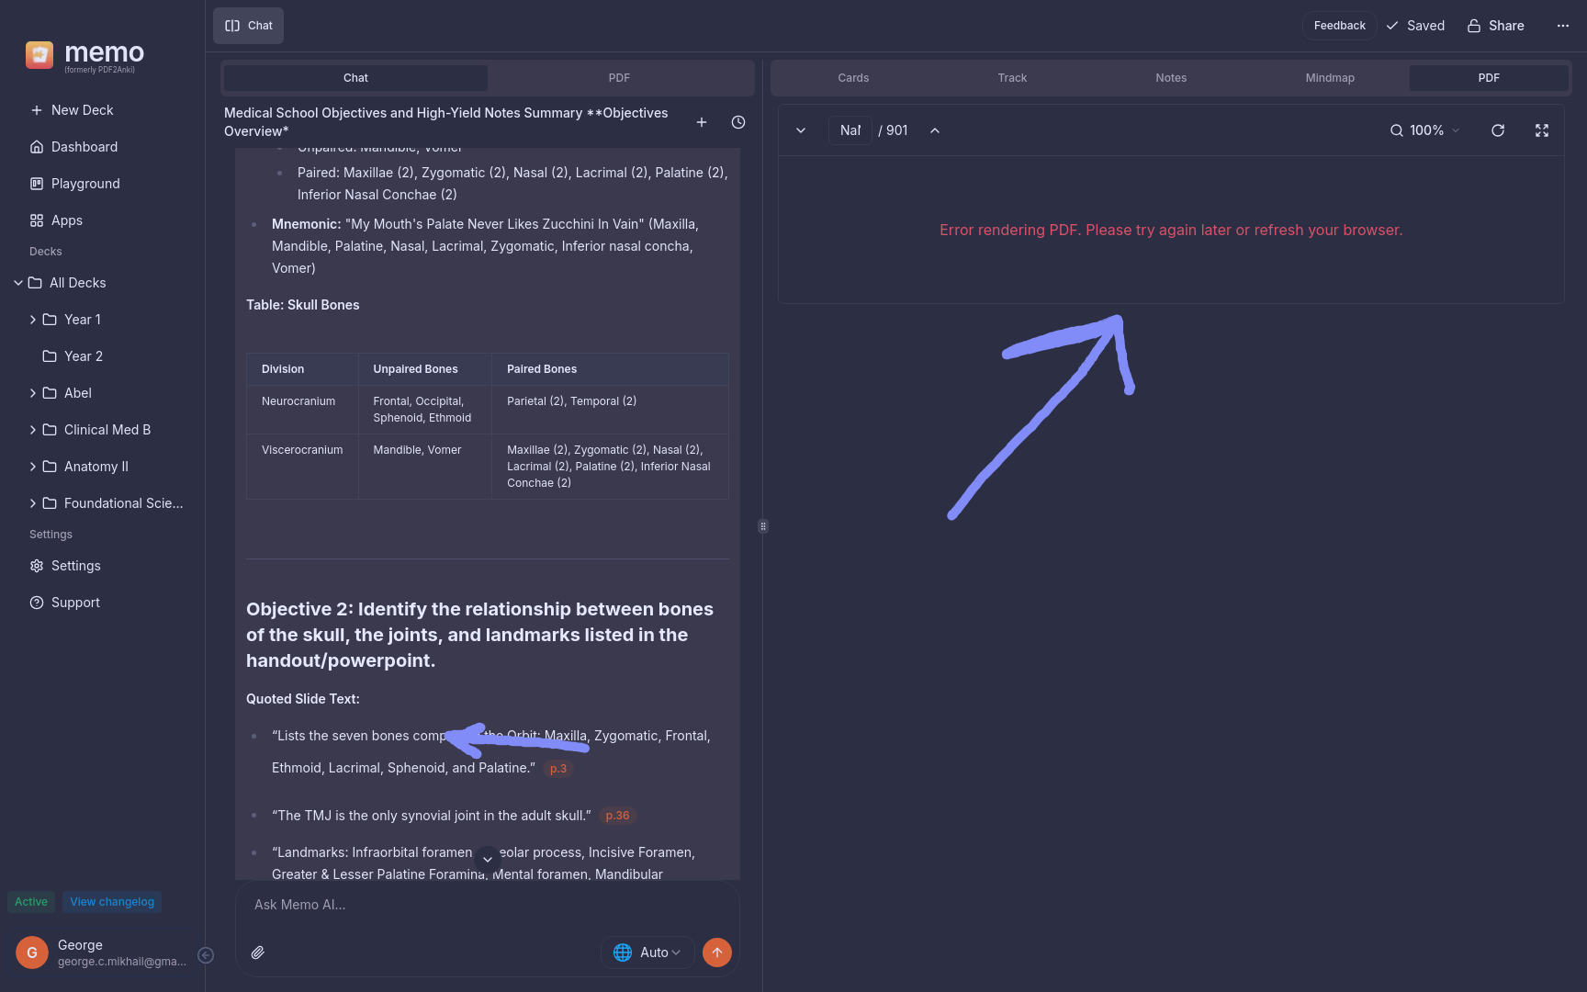Click the panel divider handle

(763, 526)
